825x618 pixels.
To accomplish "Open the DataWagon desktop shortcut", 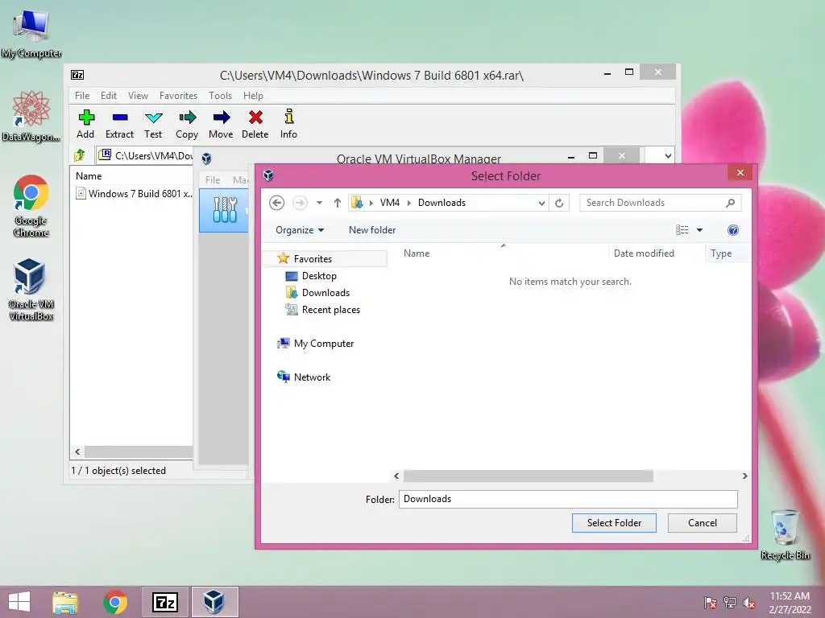I will point(31,116).
